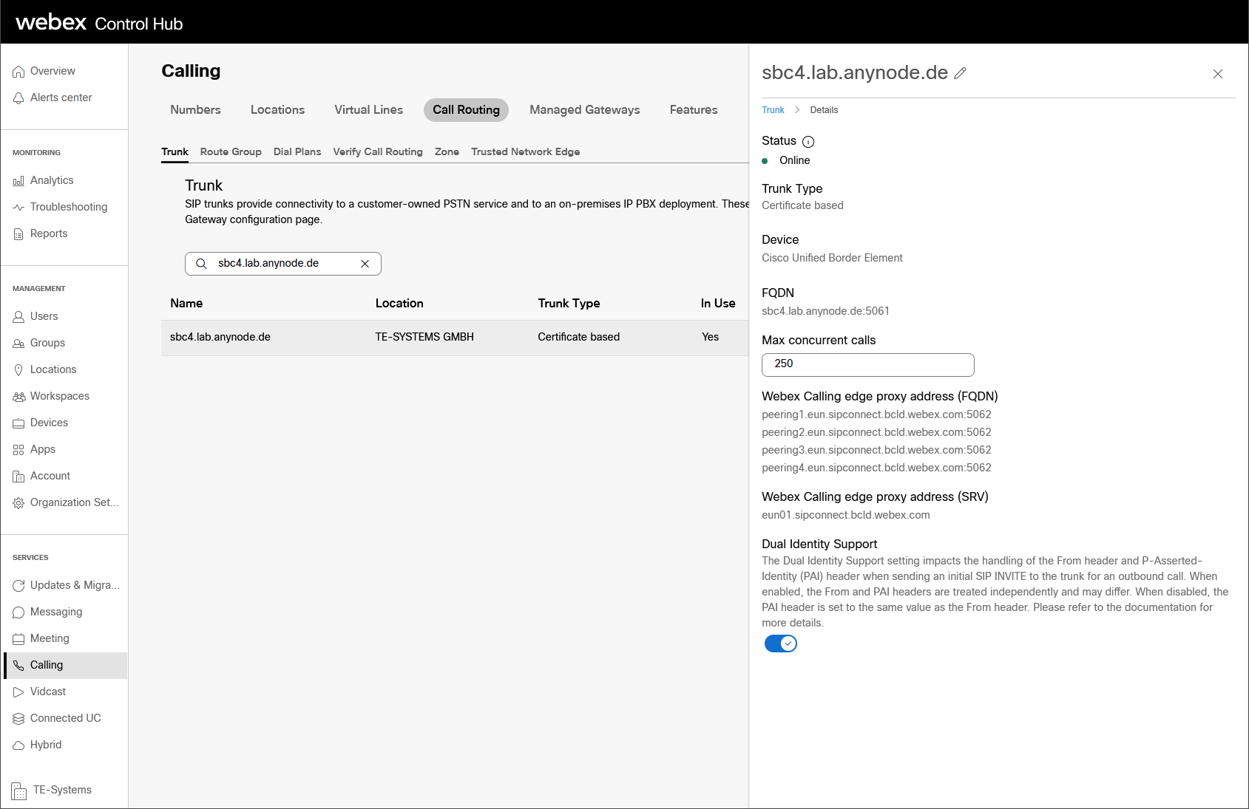Viewport: 1249px width, 809px height.
Task: Open the Zone sub-tab
Action: click(x=447, y=151)
